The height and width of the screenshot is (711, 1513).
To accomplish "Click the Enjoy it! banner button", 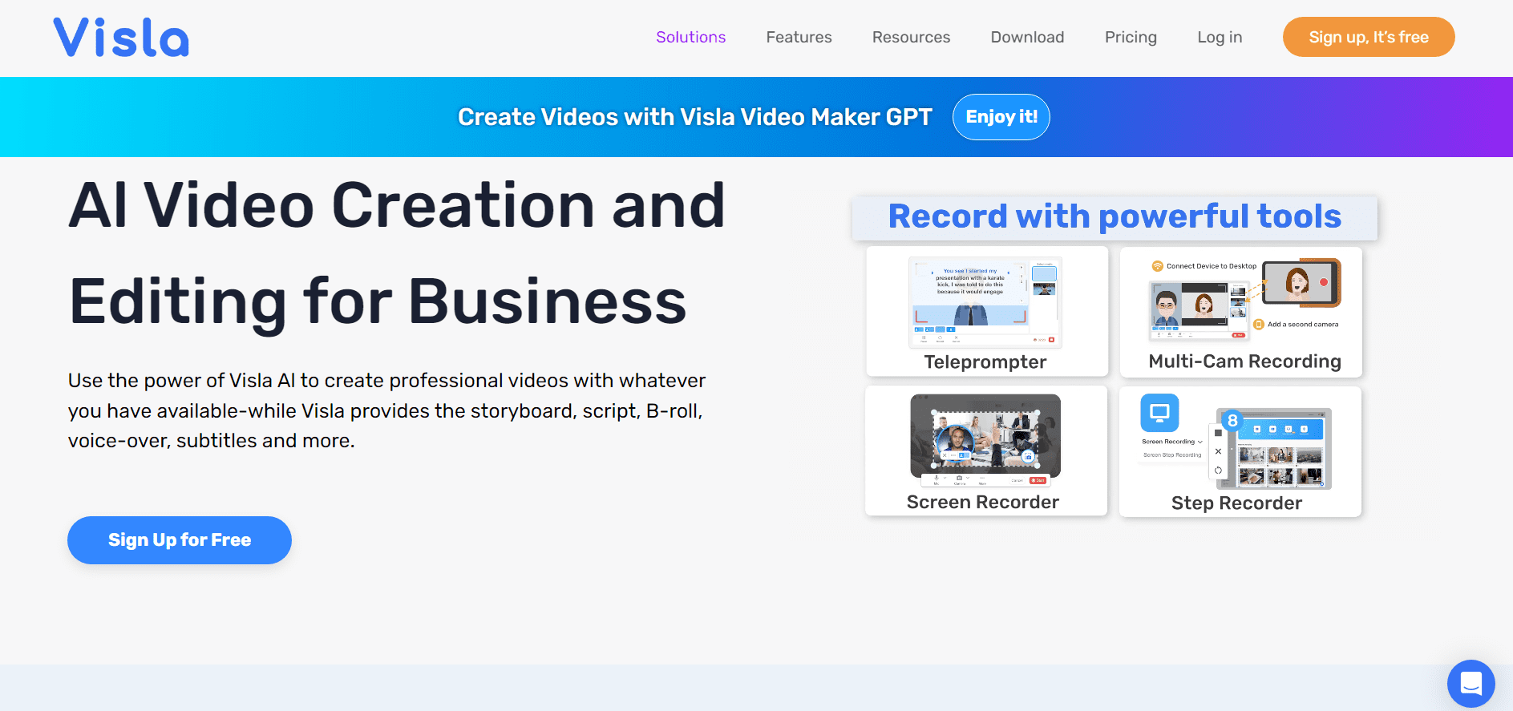I will (1001, 117).
